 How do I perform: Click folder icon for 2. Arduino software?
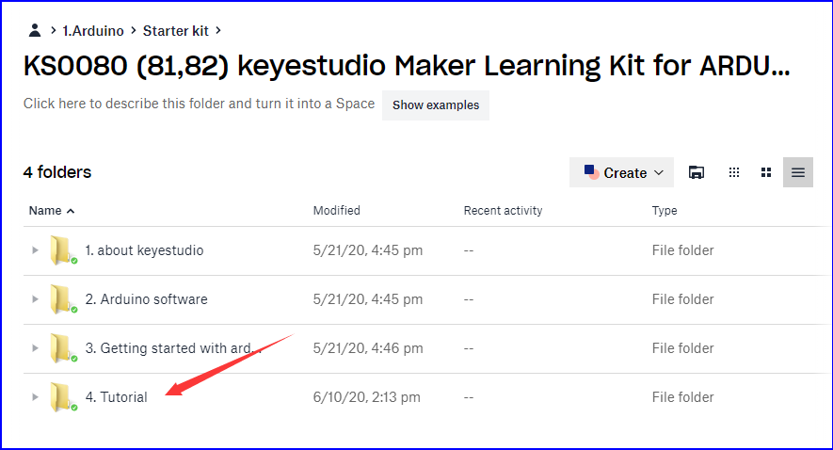tap(63, 299)
